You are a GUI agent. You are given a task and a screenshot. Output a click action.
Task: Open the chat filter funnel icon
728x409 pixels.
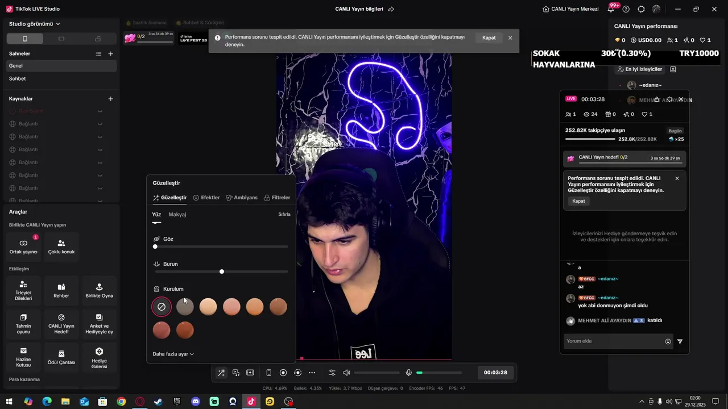[680, 341]
